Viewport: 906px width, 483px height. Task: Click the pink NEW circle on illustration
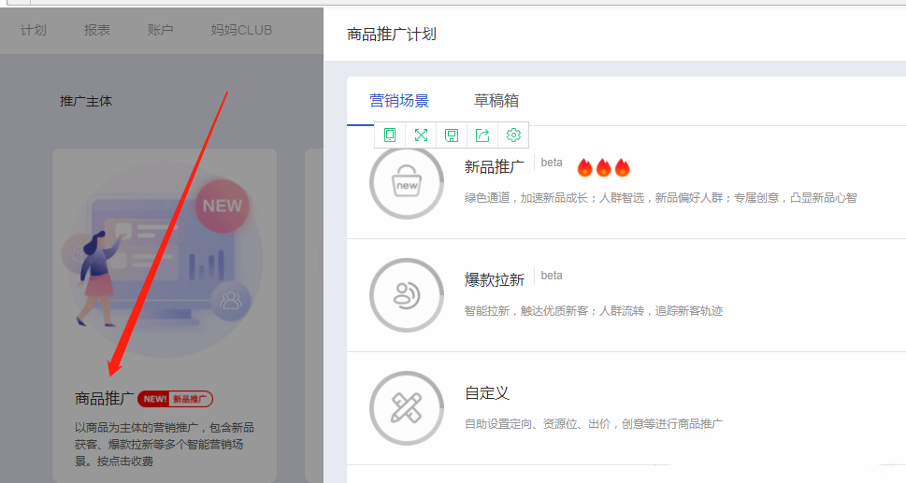pos(223,206)
